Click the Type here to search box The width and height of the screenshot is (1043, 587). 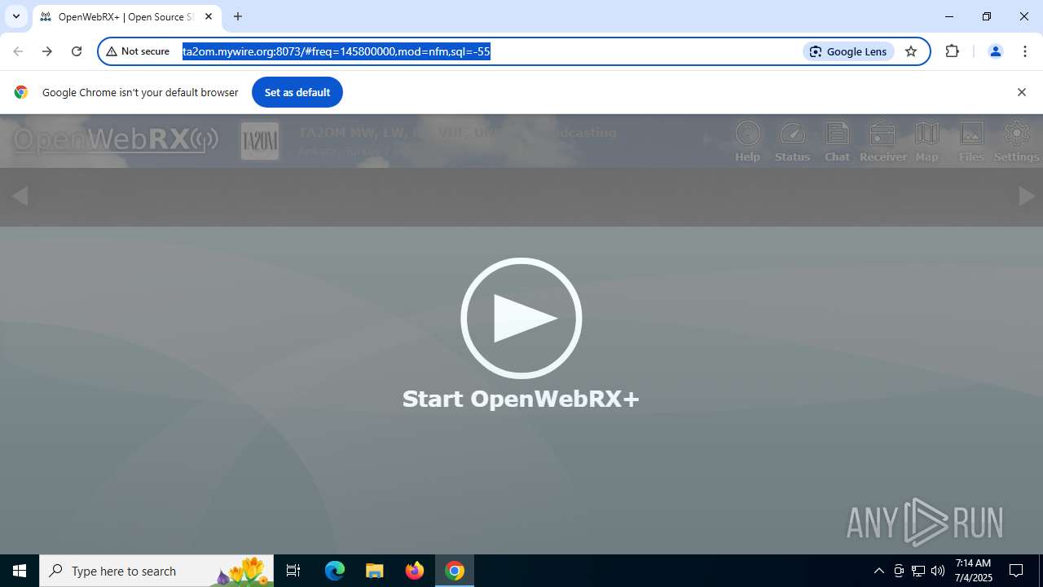pyautogui.click(x=156, y=571)
